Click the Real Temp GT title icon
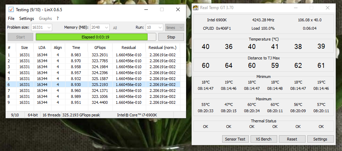Screen dimensions: 342x151 pyautogui.click(x=196, y=8)
